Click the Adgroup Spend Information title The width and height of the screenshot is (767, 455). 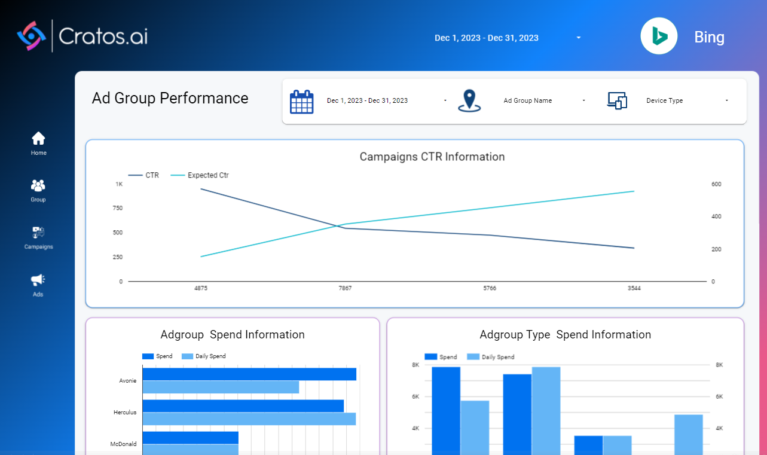233,335
